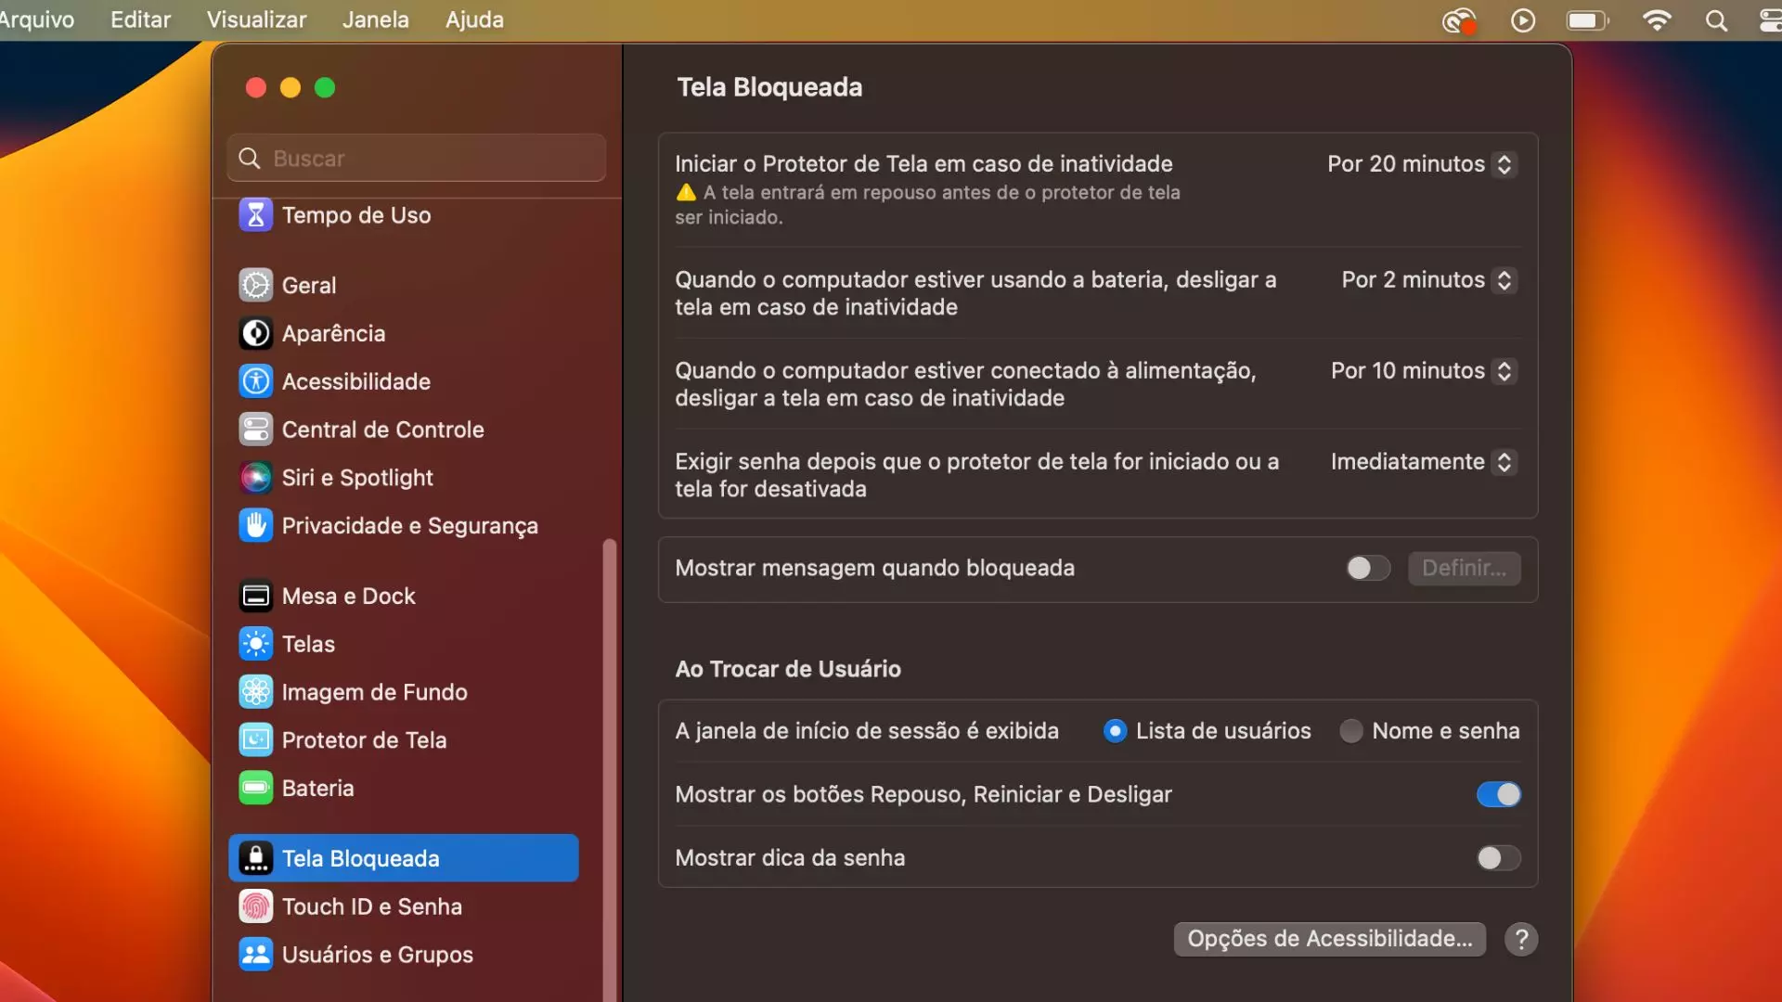Viewport: 1782px width, 1002px height.
Task: Open the Janela menu
Action: coord(375,19)
